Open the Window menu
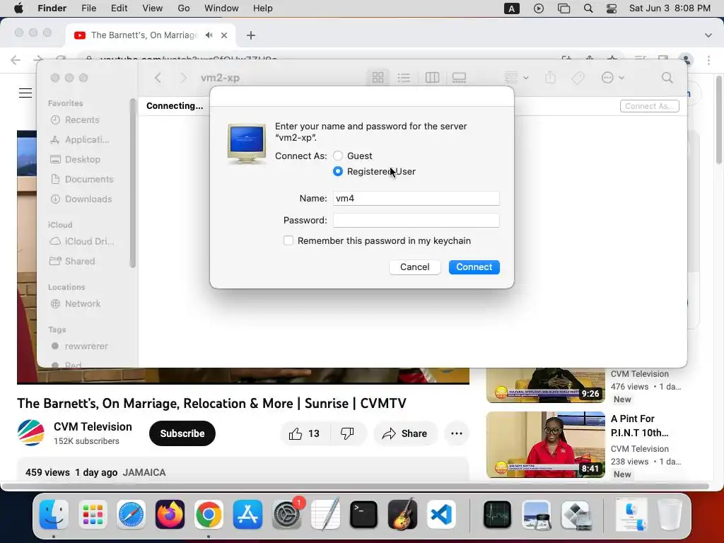Screen dimensions: 724x543 (221, 8)
